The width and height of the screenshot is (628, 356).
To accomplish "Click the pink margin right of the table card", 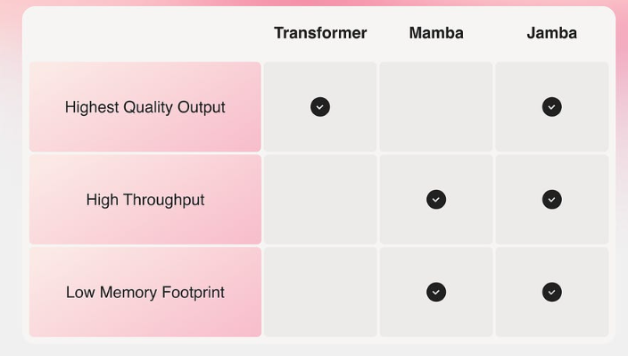I will 622,80.
